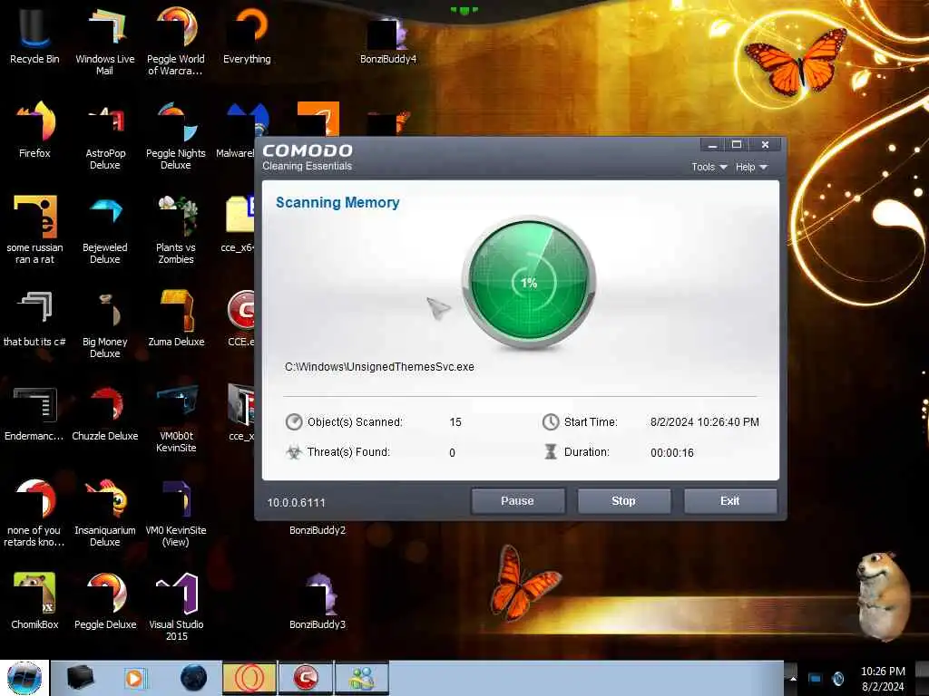Click the Start Time value 8/2/2024 10:26:40 PM
This screenshot has height=696, width=929.
(x=704, y=422)
